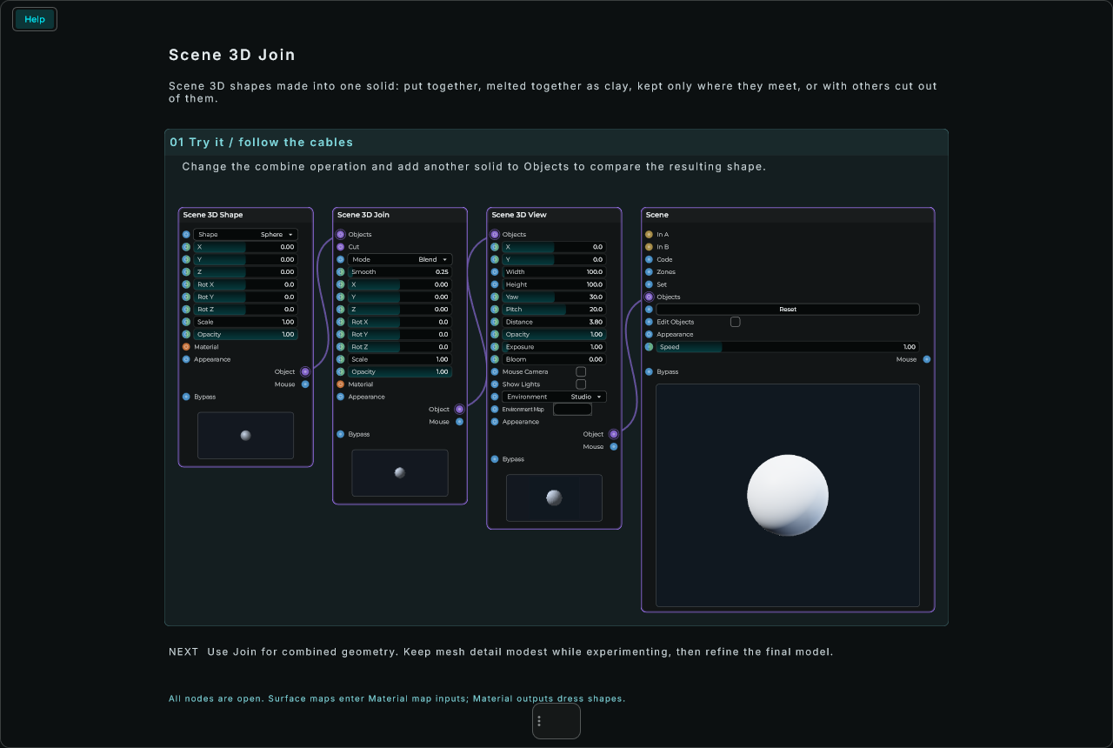
Task: Click the Mouse output port on Scene node
Action: tap(927, 359)
